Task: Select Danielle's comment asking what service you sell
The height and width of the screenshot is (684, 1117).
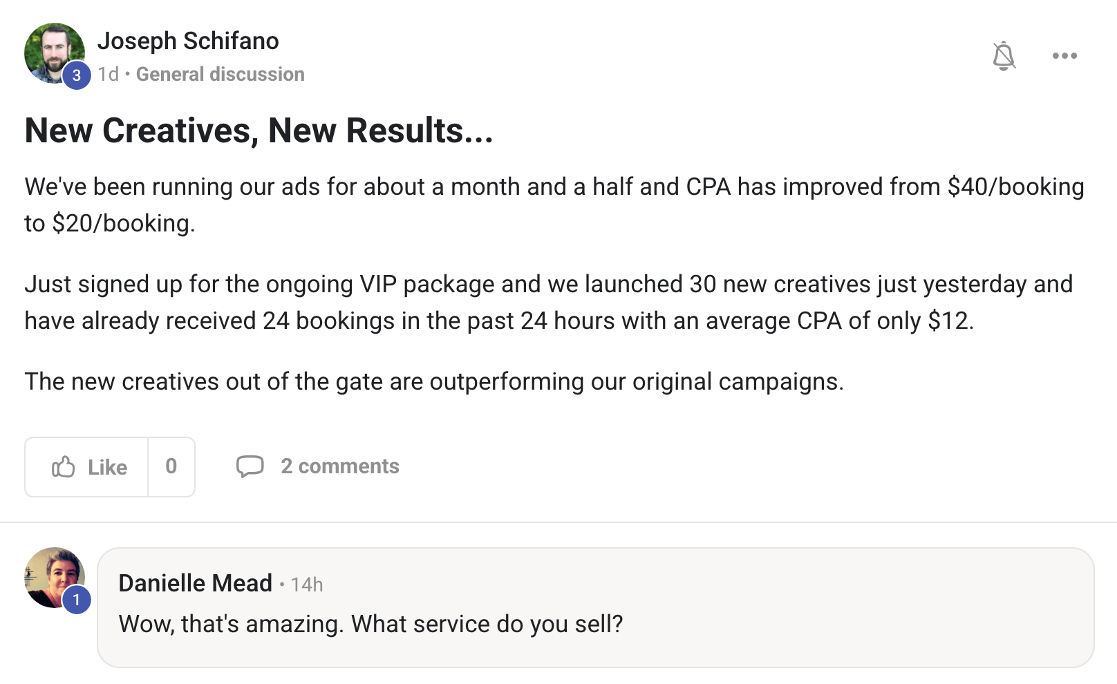Action: point(370,624)
